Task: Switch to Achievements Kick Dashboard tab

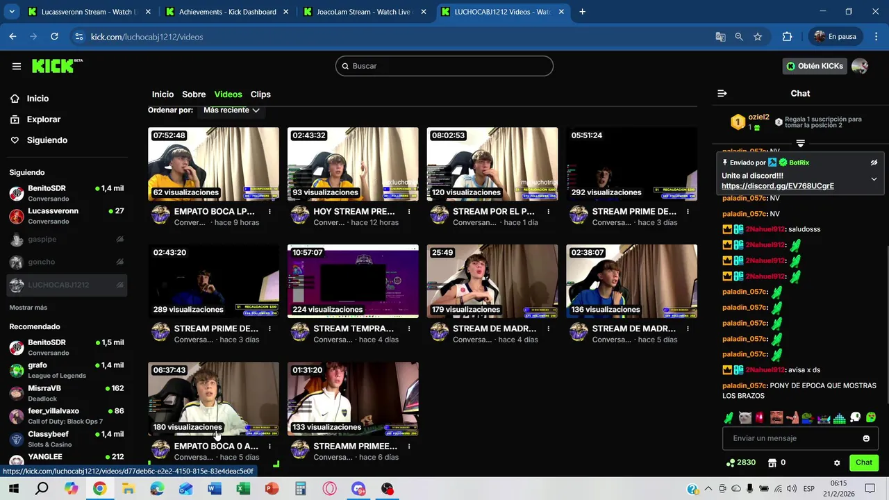Action: pyautogui.click(x=227, y=12)
